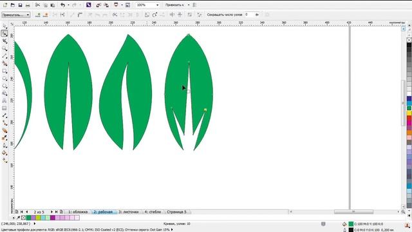This screenshot has width=412, height=232.
Task: Switch to page tab '2: рабочая'
Action: 103,212
